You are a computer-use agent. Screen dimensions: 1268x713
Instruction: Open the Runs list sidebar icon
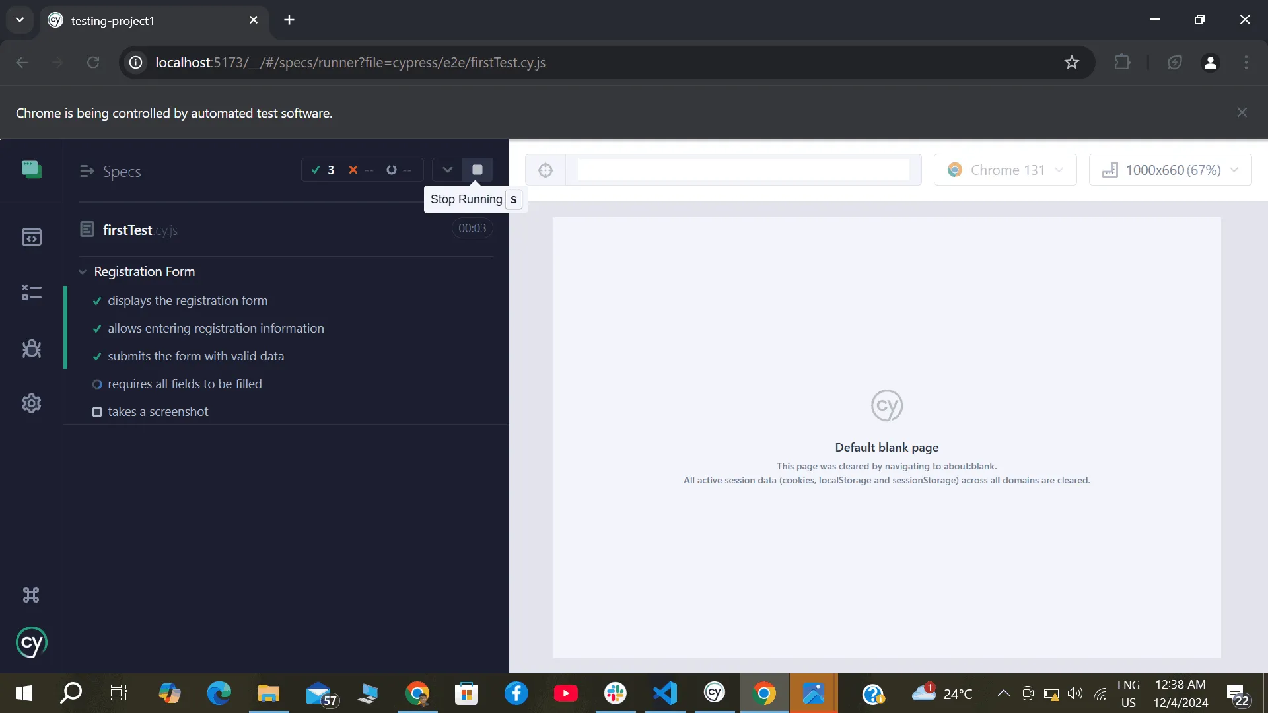click(x=31, y=292)
